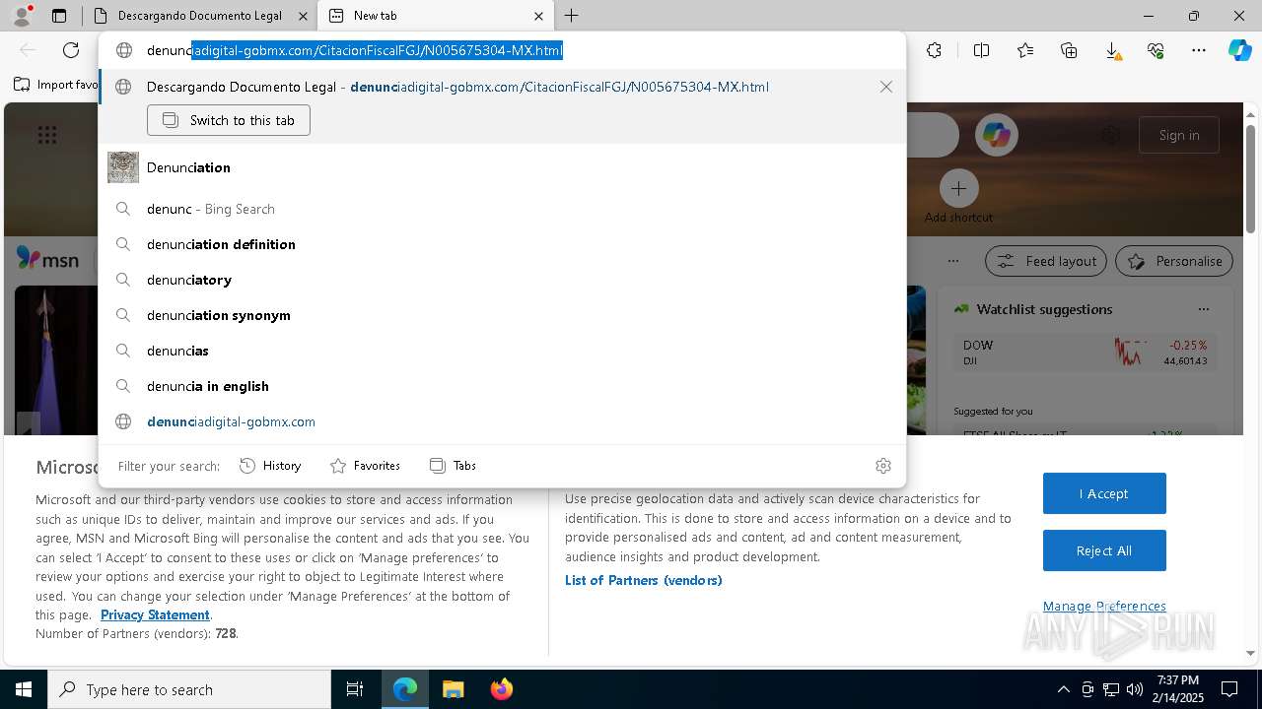
Task: Filter search suggestions by Favorites
Action: (x=365, y=466)
